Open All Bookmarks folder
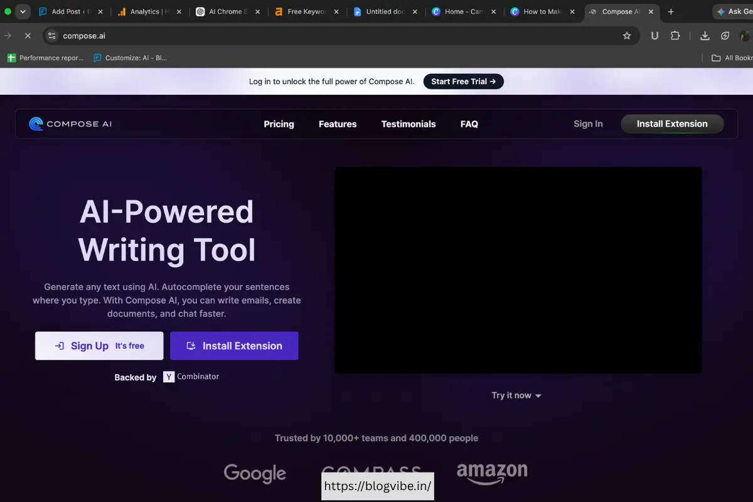The image size is (753, 502). [732, 58]
